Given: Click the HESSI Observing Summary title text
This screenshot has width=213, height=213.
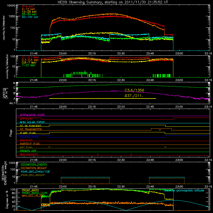Looking at the screenshot, I should [113, 2].
